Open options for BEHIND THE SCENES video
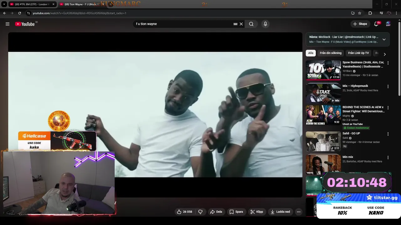 388,108
